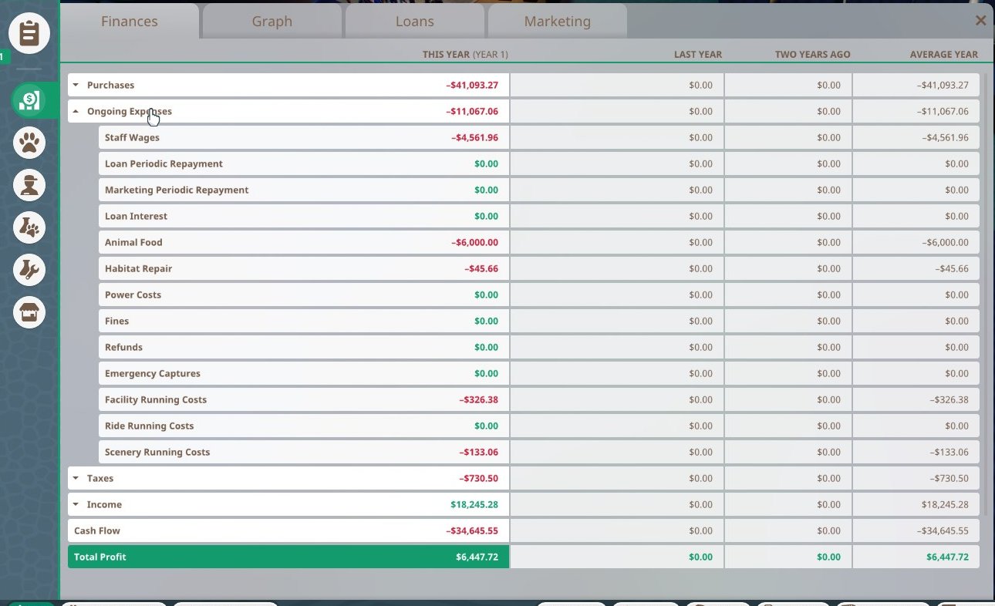995x606 pixels.
Task: Click the -$45.66 Habitat Repair this-year value
Action: coord(481,268)
